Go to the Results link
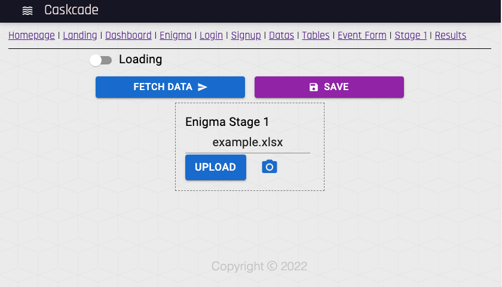Screen dimensions: 502x287 pos(451,35)
